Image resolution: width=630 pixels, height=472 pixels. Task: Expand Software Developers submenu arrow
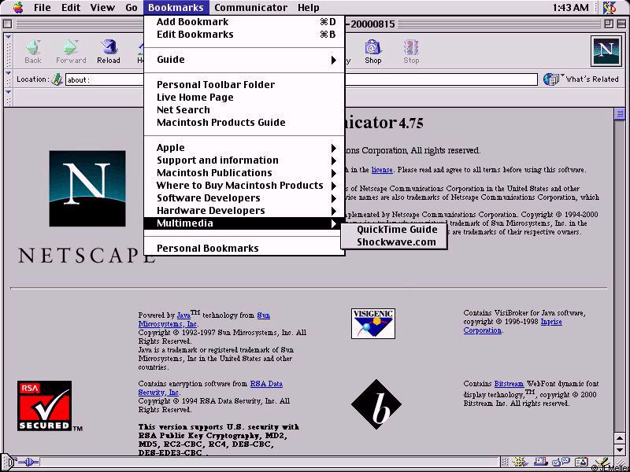[333, 198]
